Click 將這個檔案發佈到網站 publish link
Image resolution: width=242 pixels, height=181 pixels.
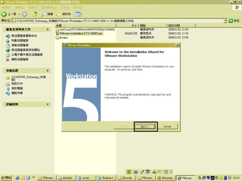pos(25,50)
